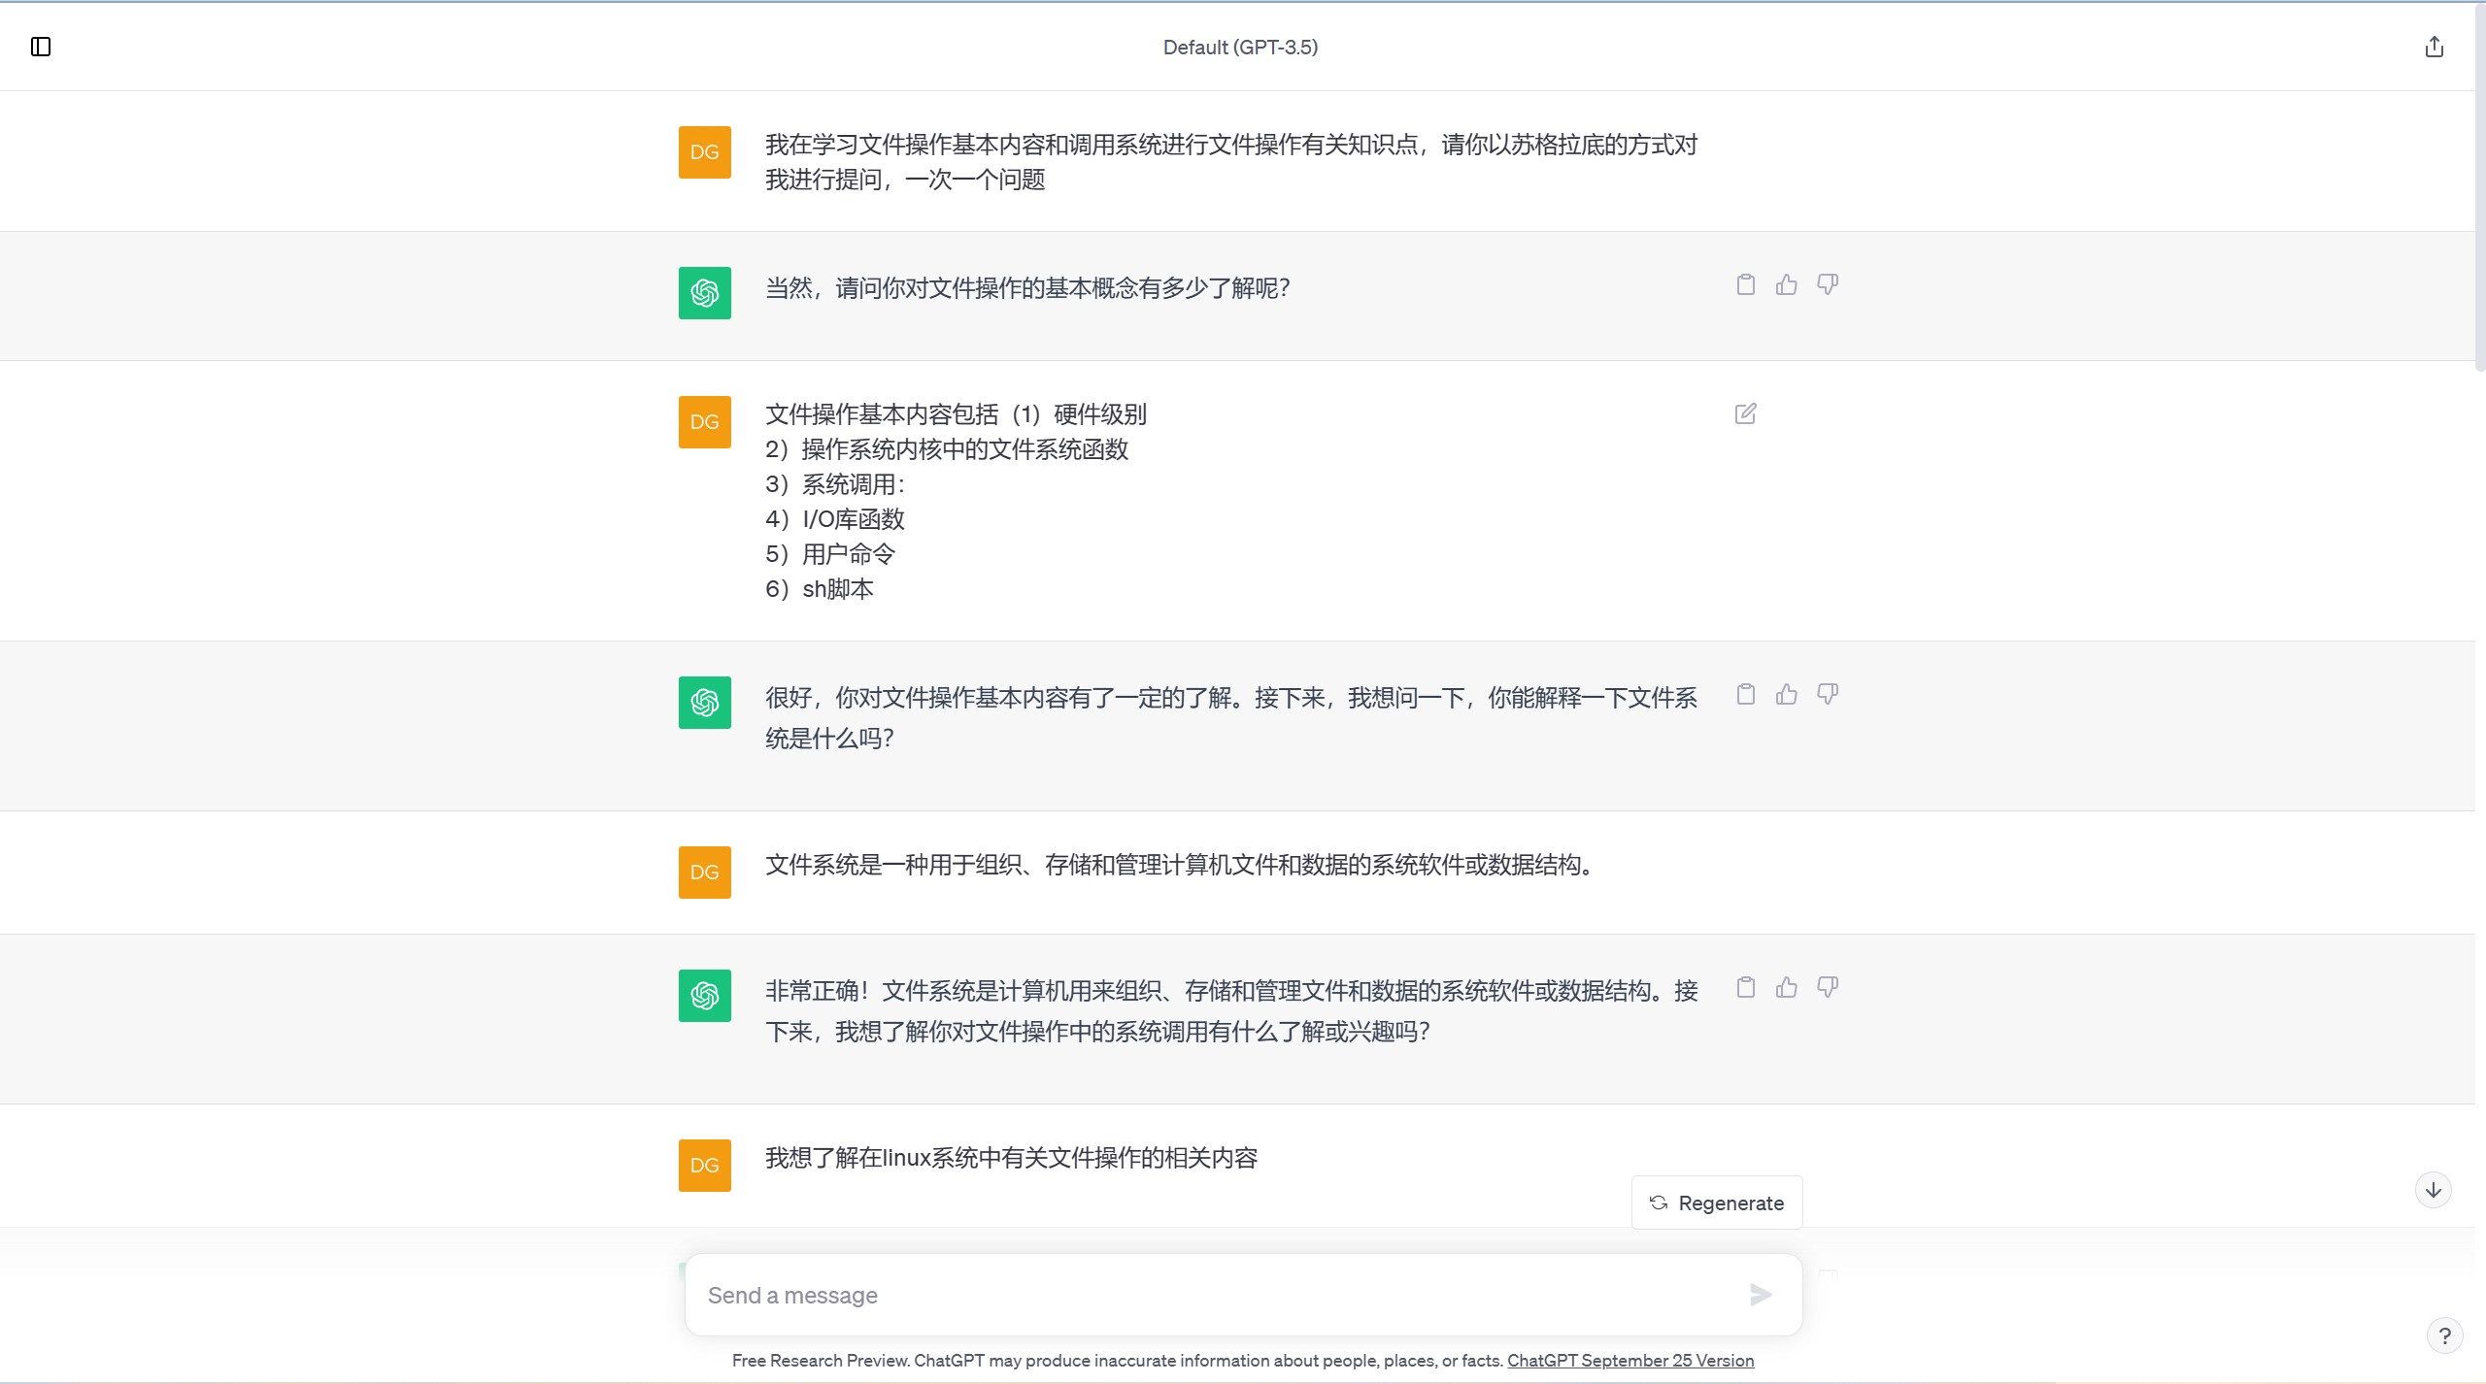Thumbs down the first ChatGPT reply

point(1827,284)
